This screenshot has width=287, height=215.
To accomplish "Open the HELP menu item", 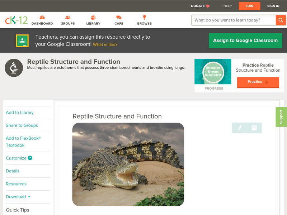I will (x=229, y=6).
